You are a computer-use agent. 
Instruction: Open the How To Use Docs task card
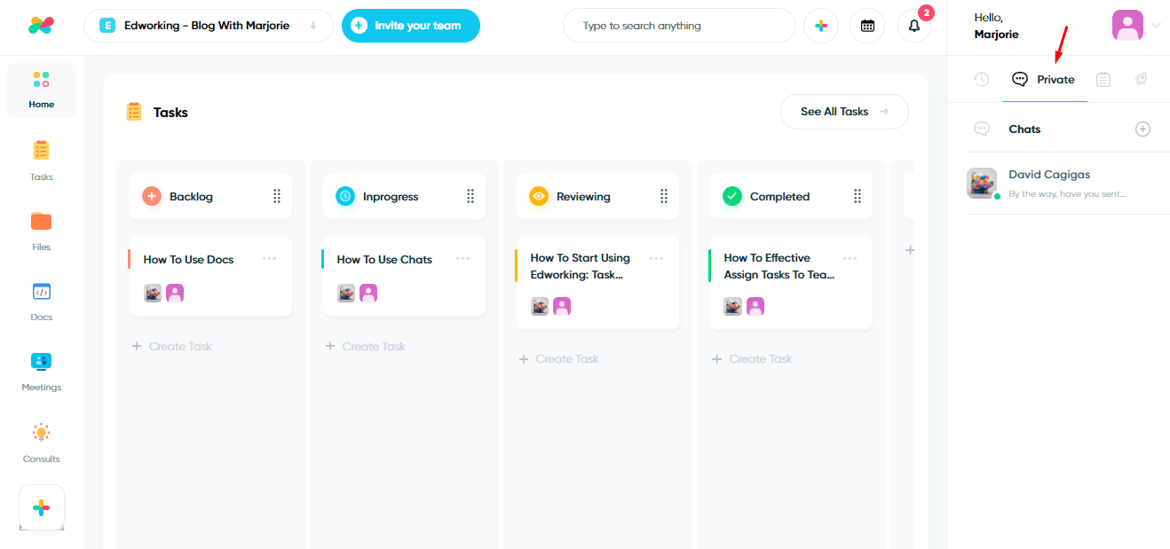click(210, 276)
